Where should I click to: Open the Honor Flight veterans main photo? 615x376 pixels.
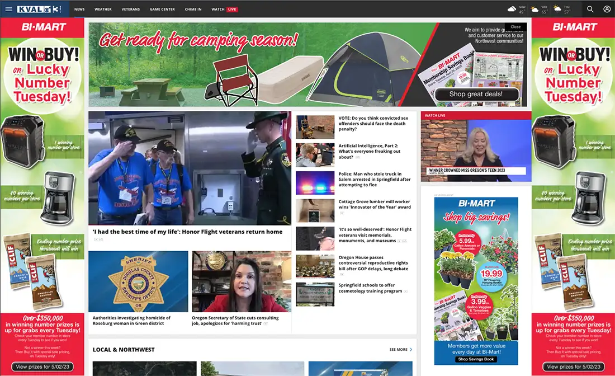point(190,168)
